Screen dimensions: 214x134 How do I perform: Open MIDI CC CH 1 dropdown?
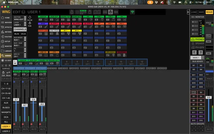click(x=20, y=55)
